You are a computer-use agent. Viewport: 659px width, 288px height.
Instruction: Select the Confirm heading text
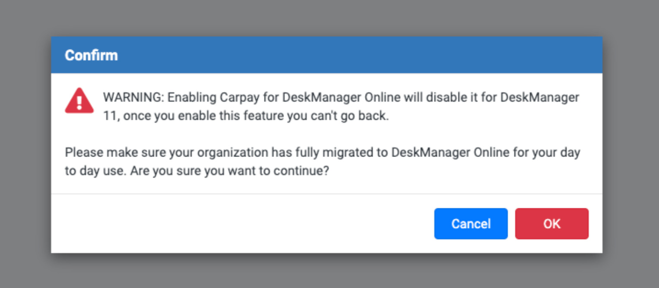tap(91, 55)
